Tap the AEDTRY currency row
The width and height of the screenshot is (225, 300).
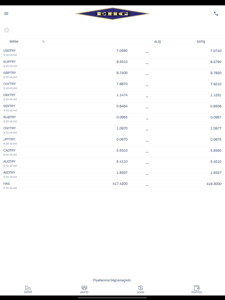112,174
